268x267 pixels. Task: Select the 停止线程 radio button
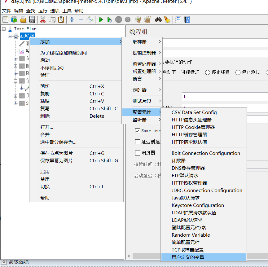point(208,72)
